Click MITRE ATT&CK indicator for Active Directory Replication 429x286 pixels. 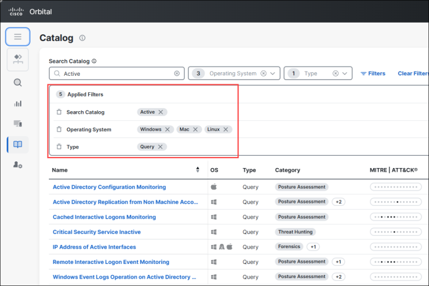(396, 202)
